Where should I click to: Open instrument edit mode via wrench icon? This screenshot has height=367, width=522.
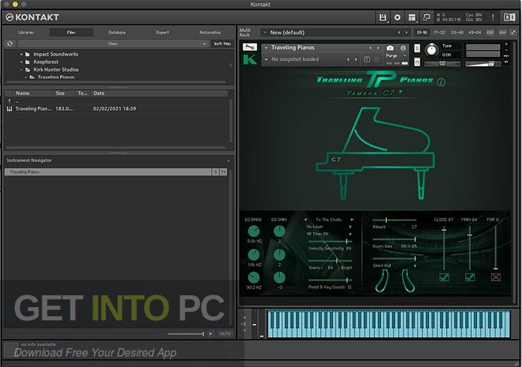[250, 47]
